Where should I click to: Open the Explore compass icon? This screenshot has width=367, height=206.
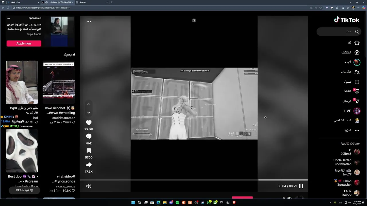357,53
